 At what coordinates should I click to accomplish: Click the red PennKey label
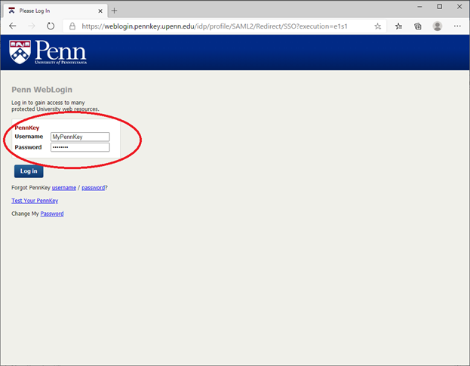tap(27, 128)
